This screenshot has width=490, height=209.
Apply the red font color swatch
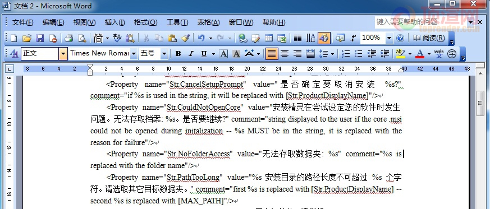click(x=420, y=54)
